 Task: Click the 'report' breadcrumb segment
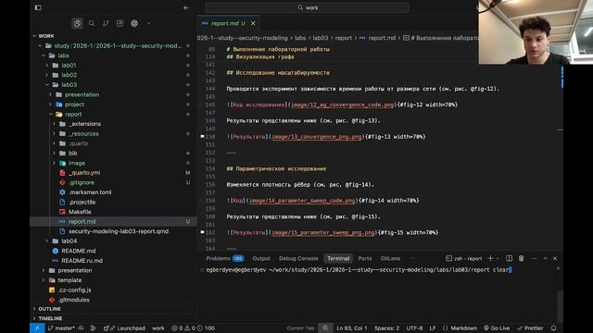[344, 38]
